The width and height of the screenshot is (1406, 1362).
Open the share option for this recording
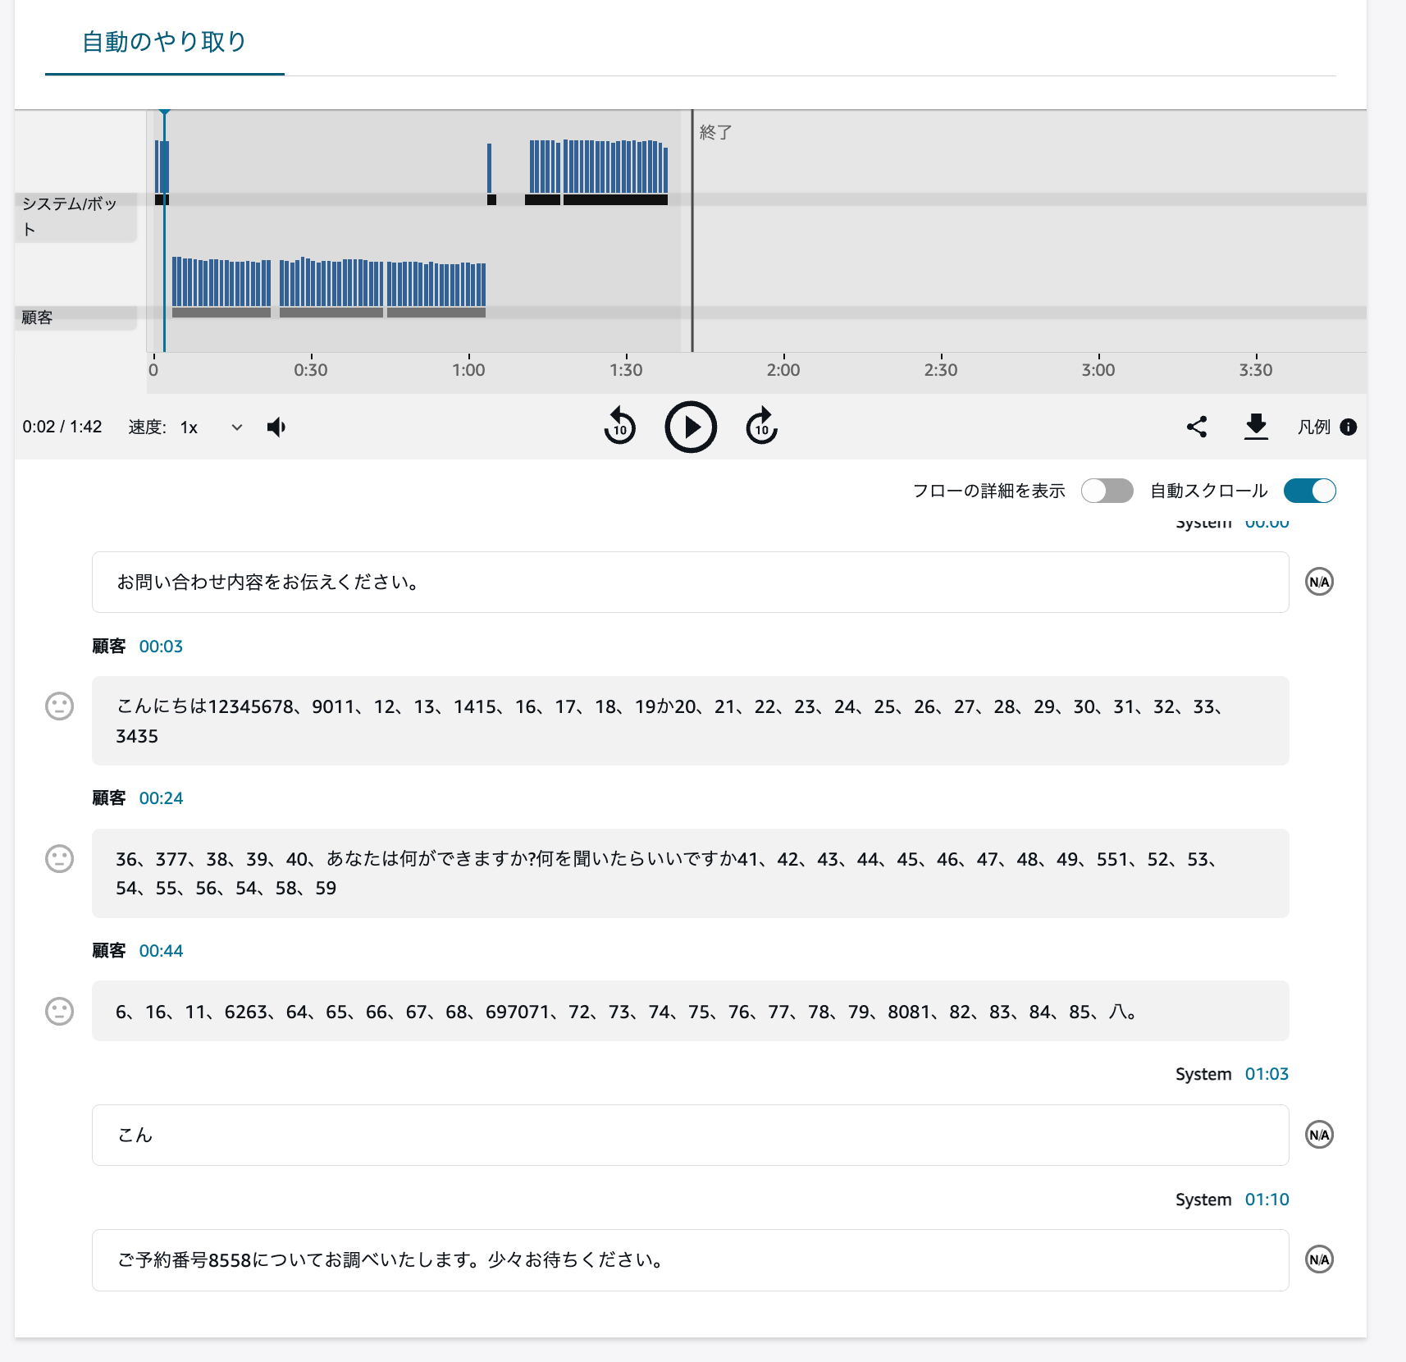click(1197, 427)
